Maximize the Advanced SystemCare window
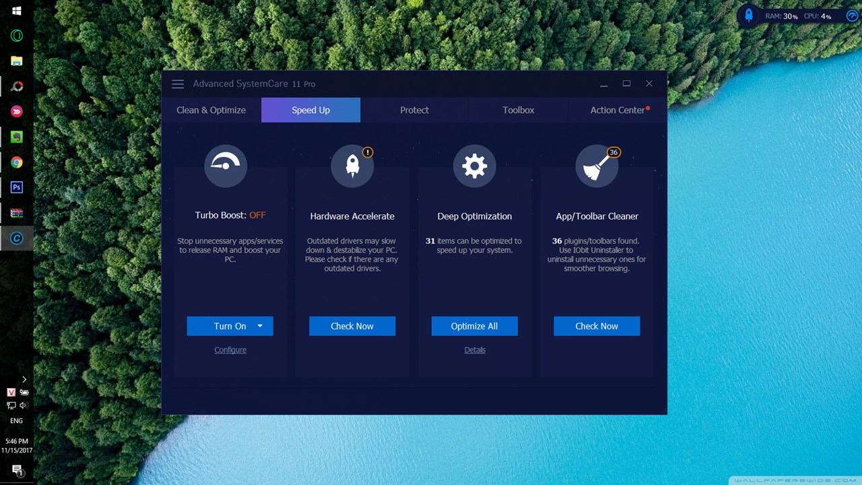The height and width of the screenshot is (485, 862). 626,84
